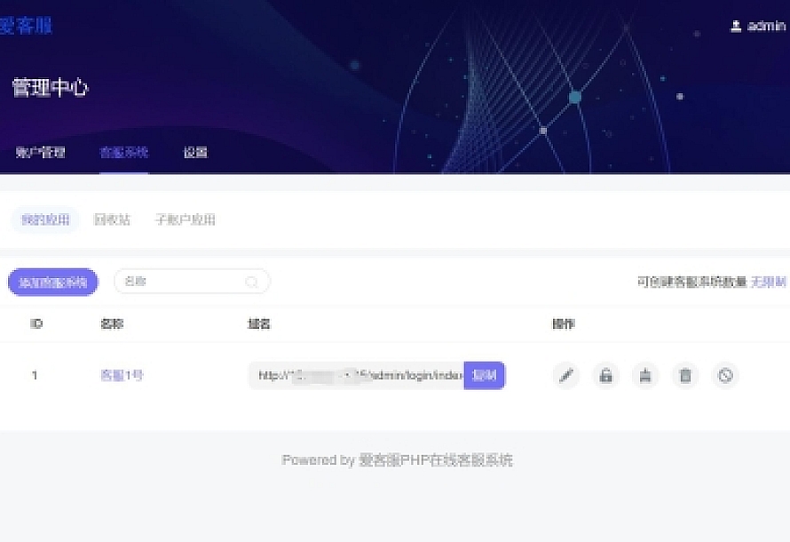This screenshot has height=542, width=790.
Task: Click the 爱客服PHP在线客服系统 footer link
Action: point(436,460)
